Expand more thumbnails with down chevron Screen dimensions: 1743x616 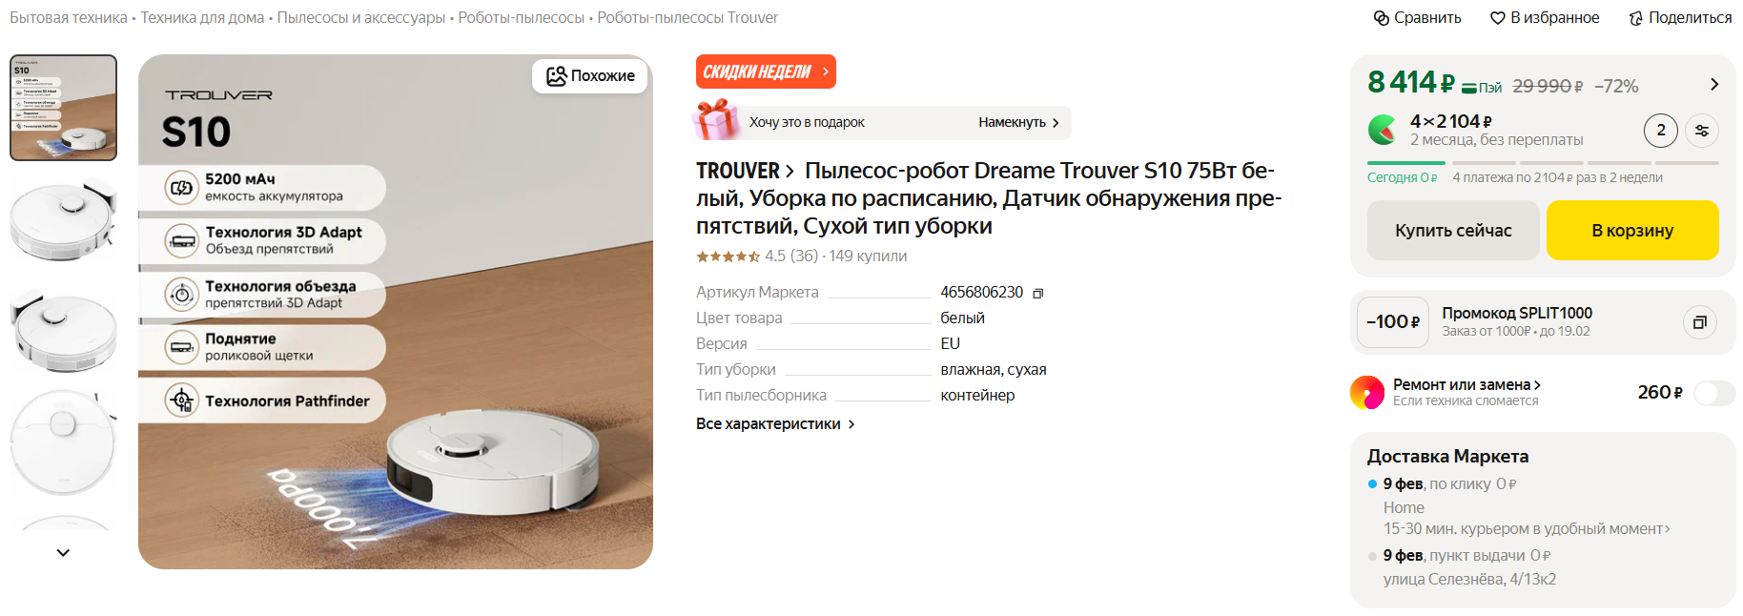63,552
